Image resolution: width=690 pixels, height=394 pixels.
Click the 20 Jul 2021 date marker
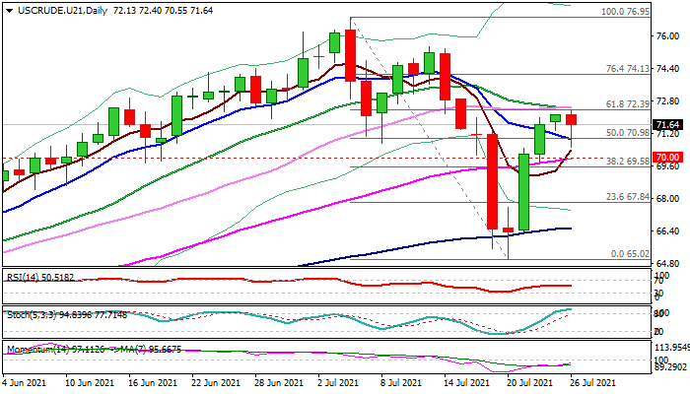pos(529,382)
